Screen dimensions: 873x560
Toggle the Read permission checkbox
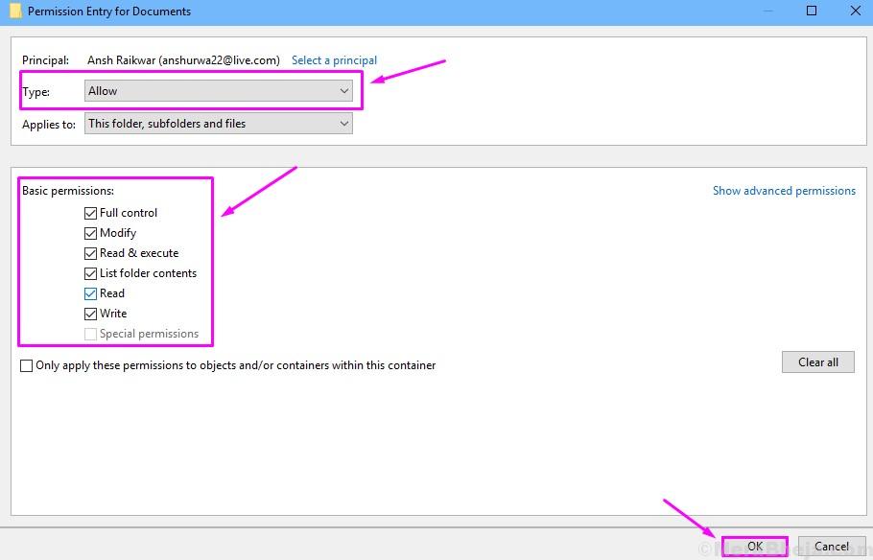pos(90,293)
